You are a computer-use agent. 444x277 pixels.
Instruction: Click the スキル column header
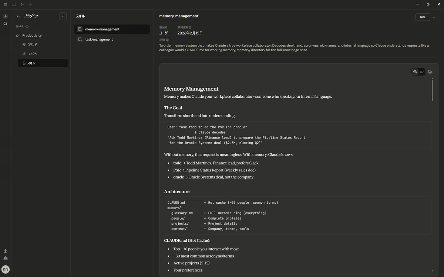[80, 16]
